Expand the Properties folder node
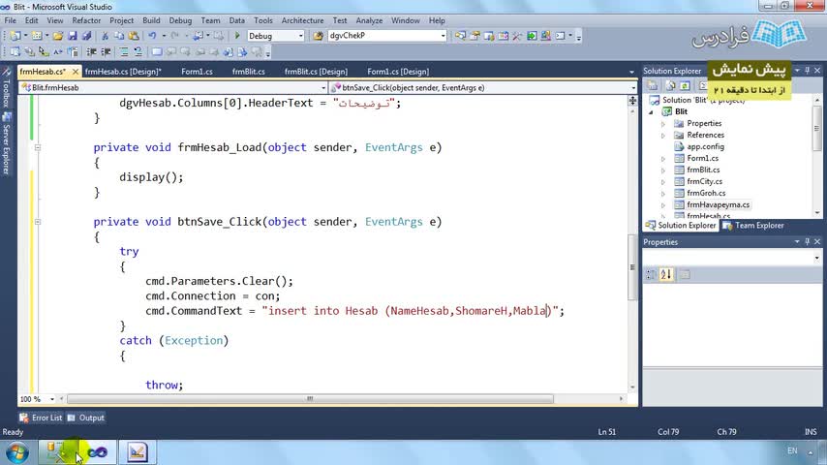This screenshot has width=827, height=465. (663, 123)
